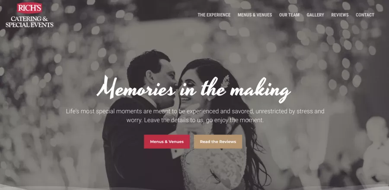Click the red Menus & Venues button

click(x=167, y=142)
